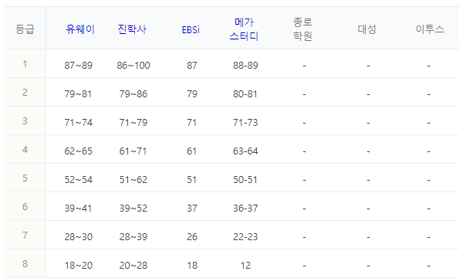Select the 39~52 cell under 진학사

(133, 208)
